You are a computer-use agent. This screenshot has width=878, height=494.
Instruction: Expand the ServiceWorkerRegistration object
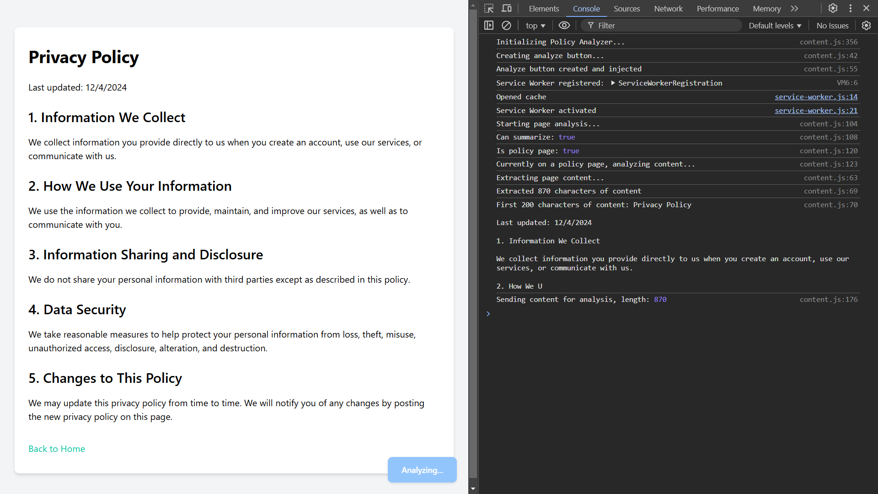613,83
